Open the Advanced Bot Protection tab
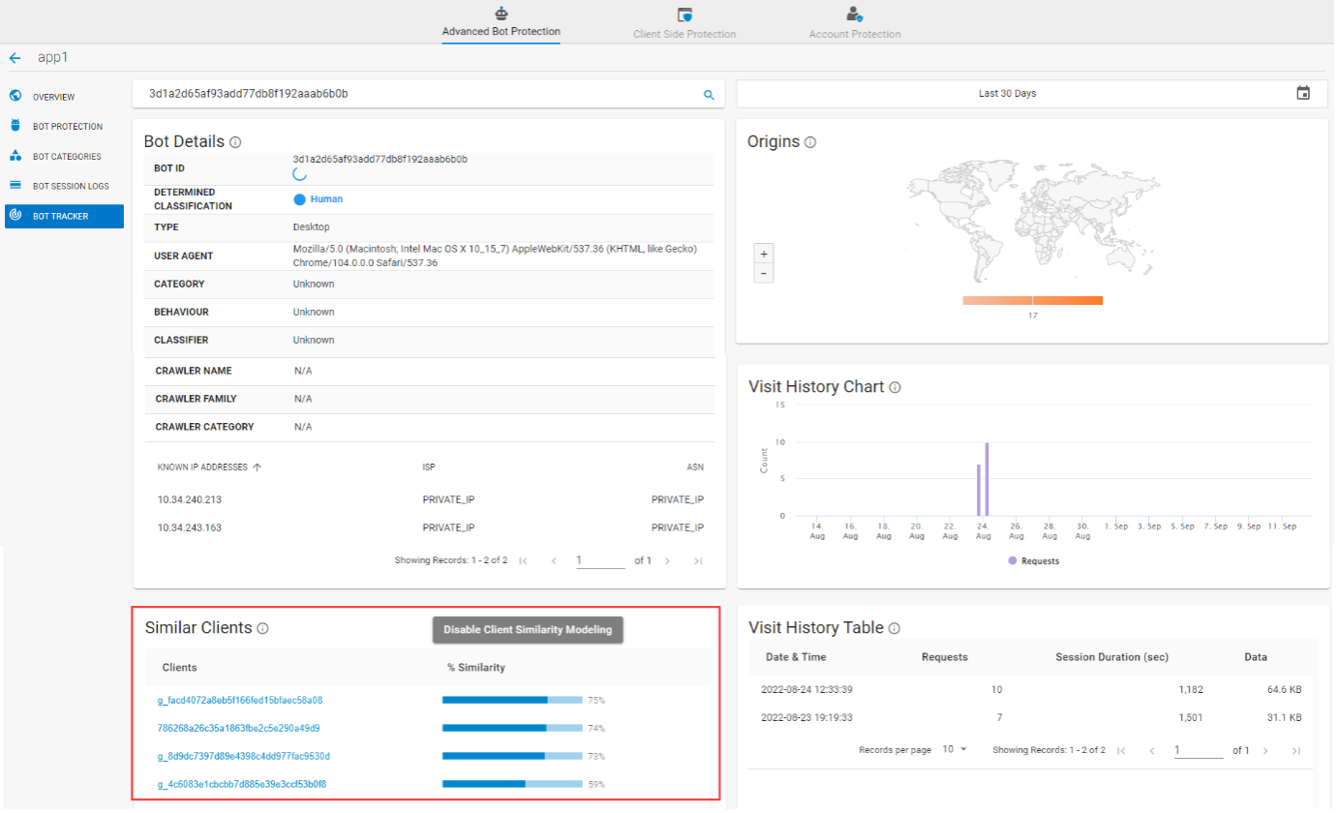The height and width of the screenshot is (813, 1337). click(501, 22)
